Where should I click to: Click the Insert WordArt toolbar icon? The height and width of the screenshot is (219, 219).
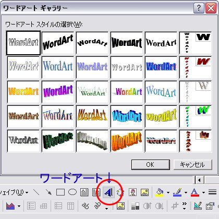coord(108,192)
